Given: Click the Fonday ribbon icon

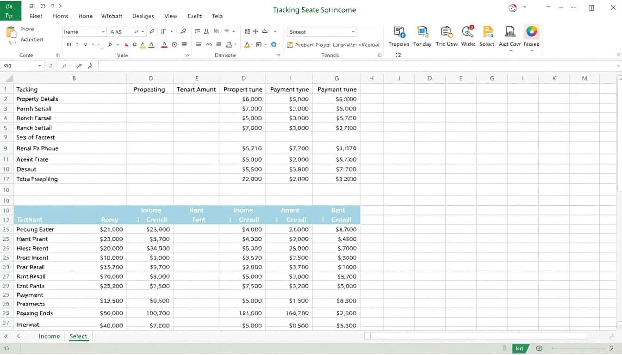Looking at the screenshot, I should [x=422, y=31].
